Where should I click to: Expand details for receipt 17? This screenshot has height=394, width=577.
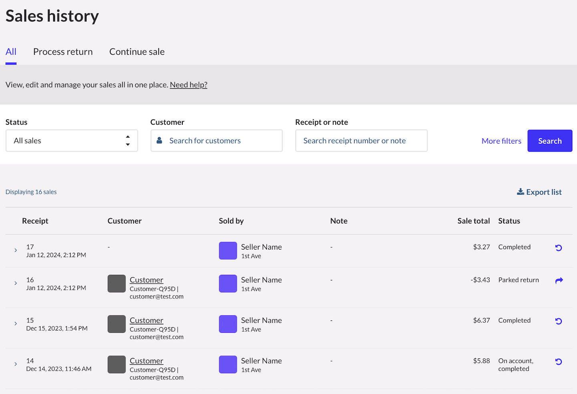click(x=16, y=250)
